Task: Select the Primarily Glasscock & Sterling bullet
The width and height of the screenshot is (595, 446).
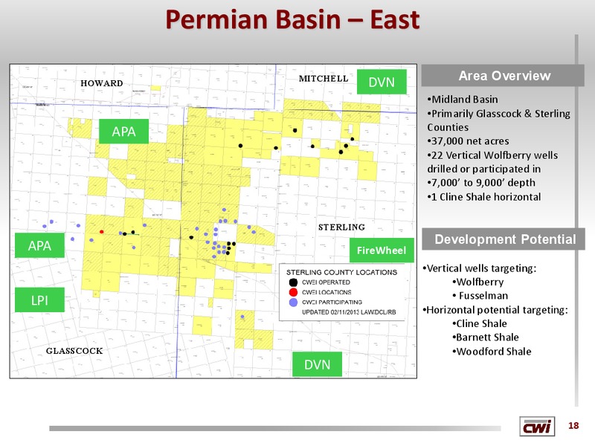Action: coord(498,120)
